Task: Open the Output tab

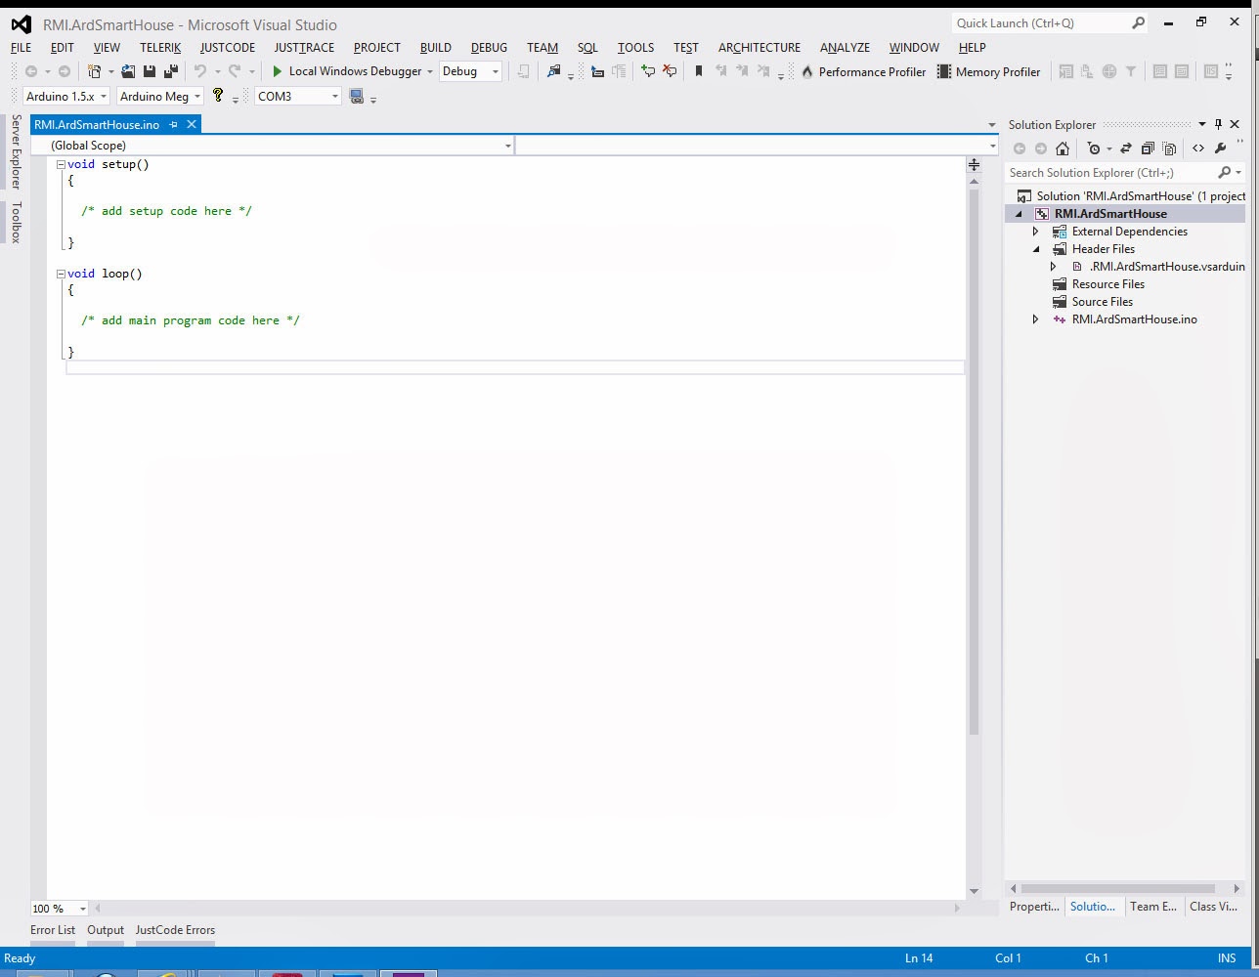Action: (x=106, y=930)
